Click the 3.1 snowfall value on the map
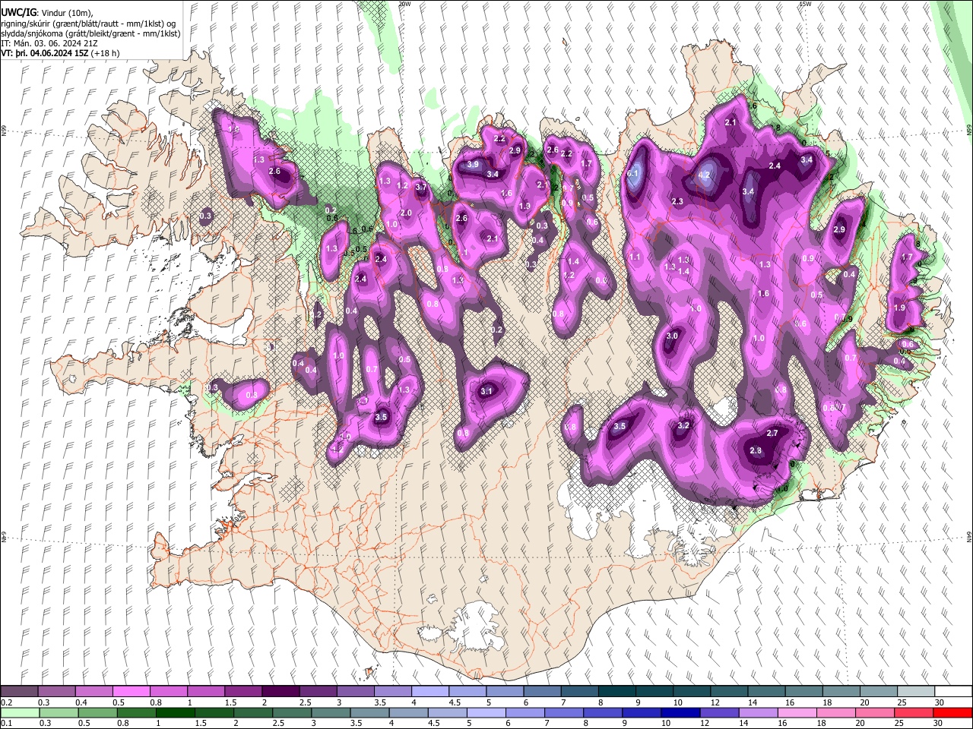 [x=487, y=391]
